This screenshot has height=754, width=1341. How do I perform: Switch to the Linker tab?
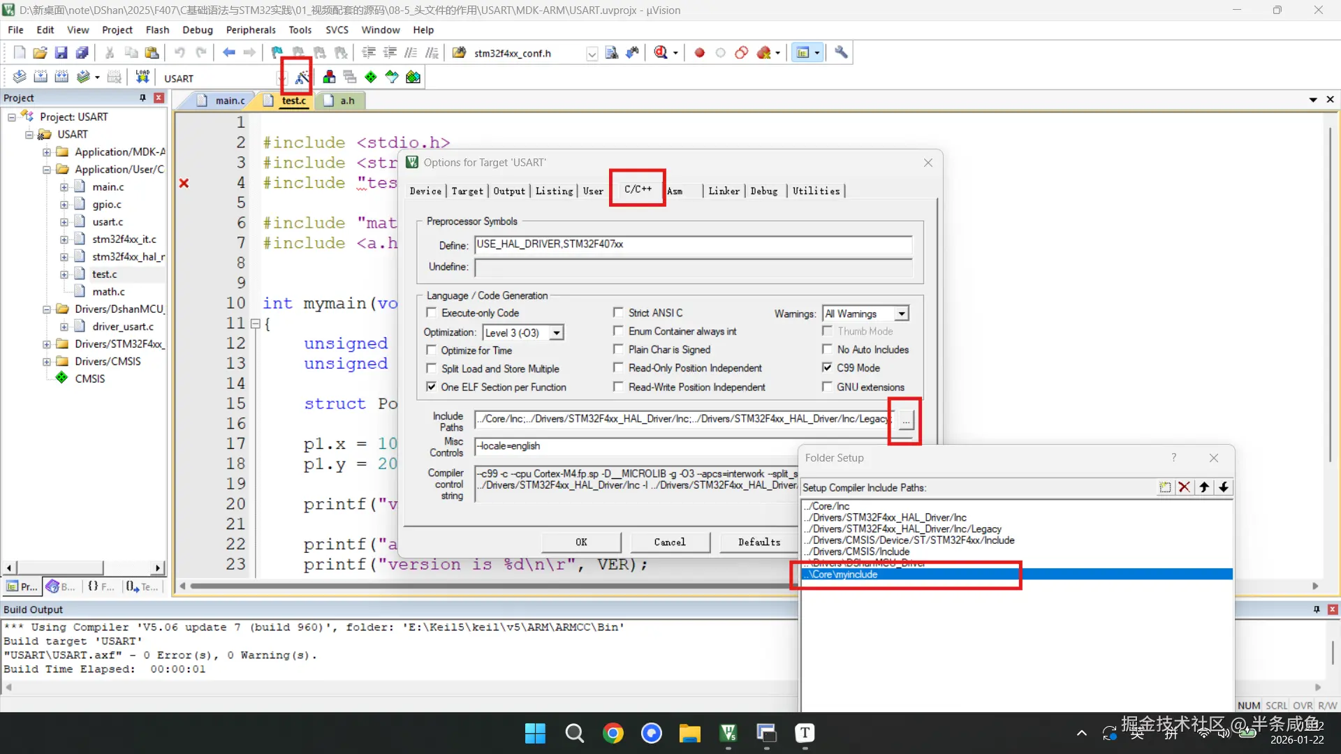click(x=724, y=191)
